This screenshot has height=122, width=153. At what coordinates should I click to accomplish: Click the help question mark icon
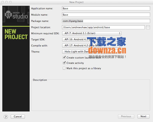point(6,117)
